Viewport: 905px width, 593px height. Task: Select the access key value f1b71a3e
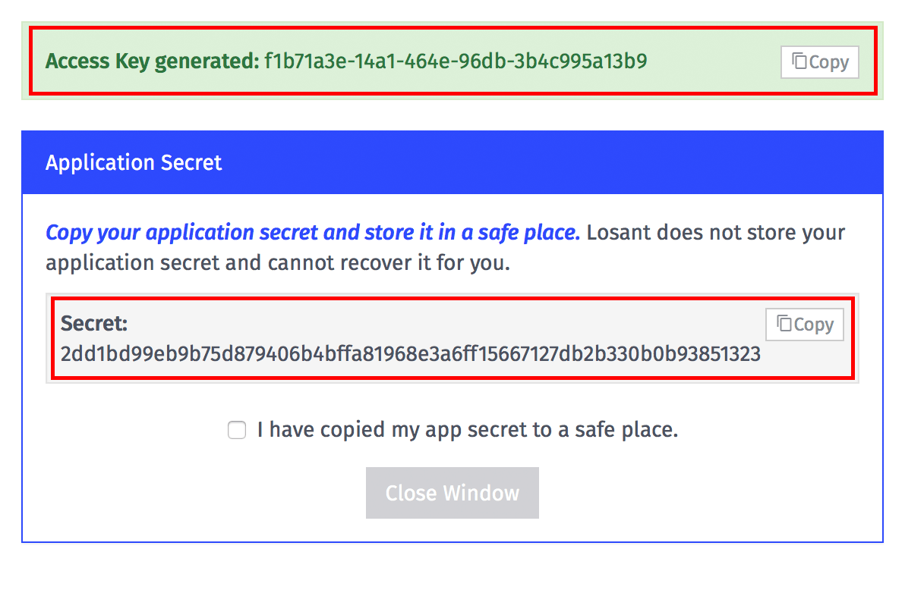coord(456,61)
